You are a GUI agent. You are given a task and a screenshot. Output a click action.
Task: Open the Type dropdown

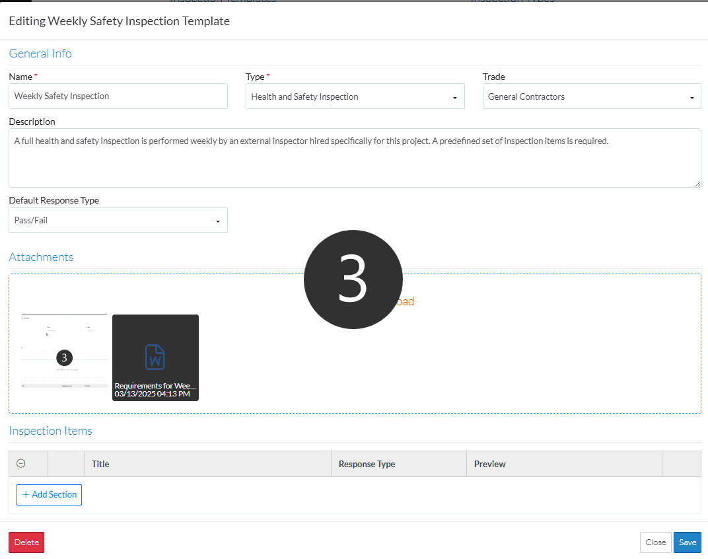pos(355,96)
